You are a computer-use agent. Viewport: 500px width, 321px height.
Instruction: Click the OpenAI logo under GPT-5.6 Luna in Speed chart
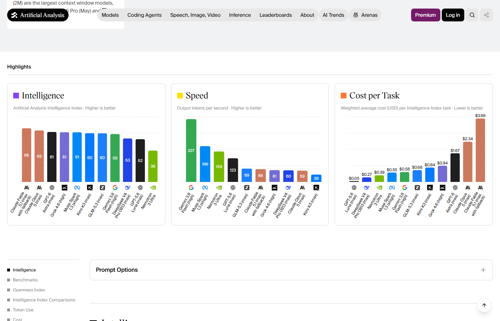pyautogui.click(x=233, y=188)
